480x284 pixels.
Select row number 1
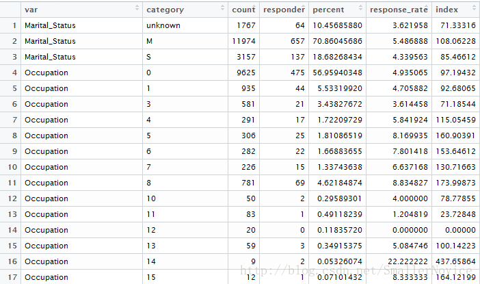click(14, 25)
